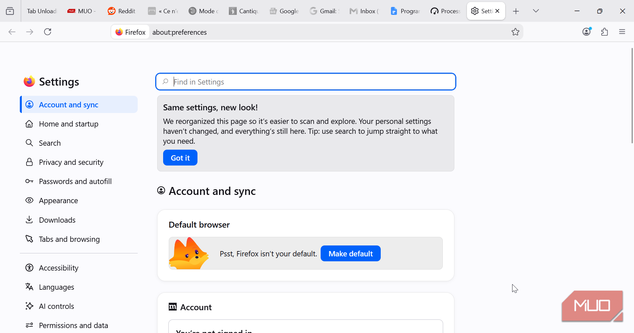The height and width of the screenshot is (333, 634).
Task: Open Privacy and security settings
Action: coord(79,162)
